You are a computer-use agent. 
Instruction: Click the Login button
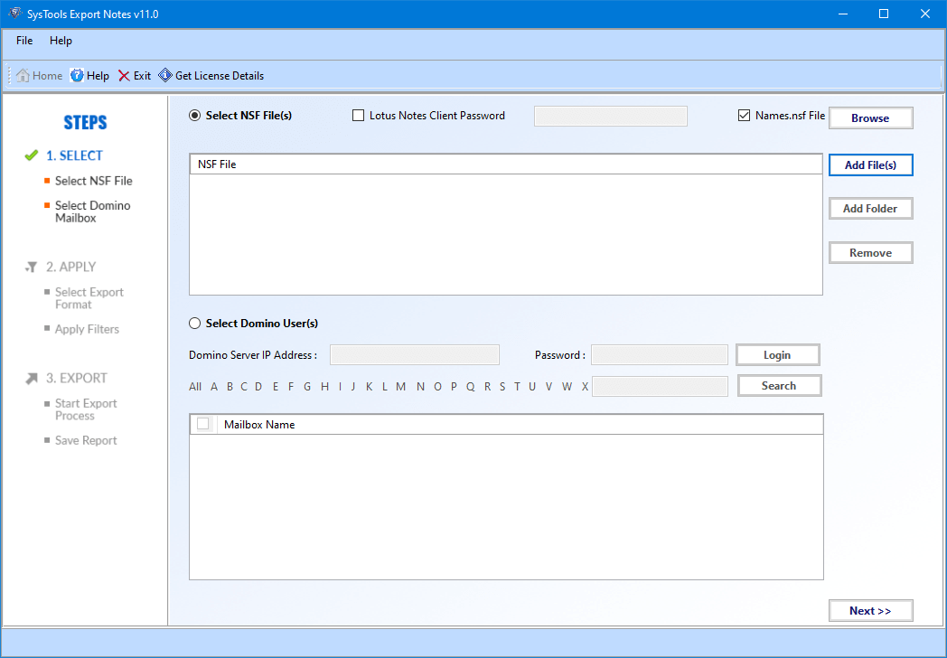777,355
